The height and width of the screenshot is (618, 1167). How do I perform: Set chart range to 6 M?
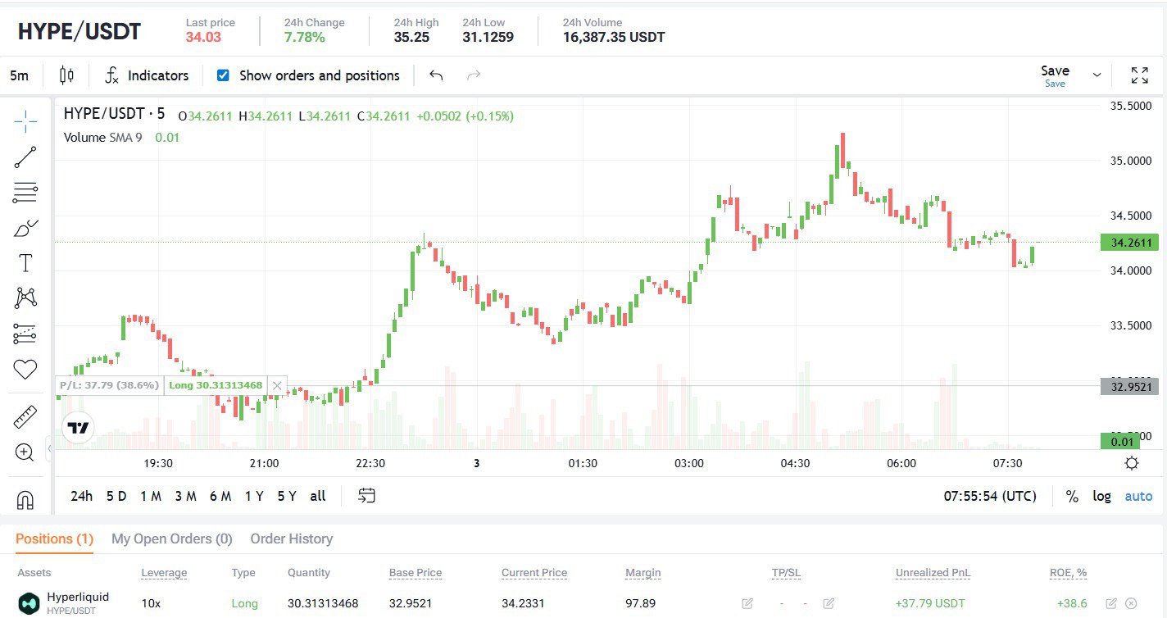pyautogui.click(x=220, y=496)
